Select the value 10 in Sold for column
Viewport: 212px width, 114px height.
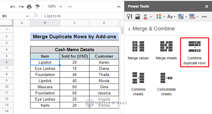click(75, 69)
